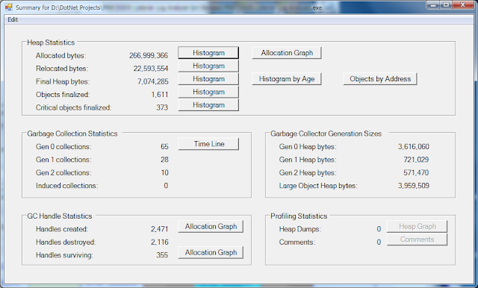
Task: Click the Induced collections label
Action: pyautogui.click(x=66, y=186)
